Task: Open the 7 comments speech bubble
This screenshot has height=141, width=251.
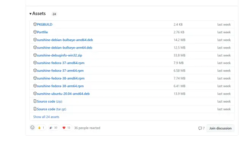Action: [x=202, y=128]
